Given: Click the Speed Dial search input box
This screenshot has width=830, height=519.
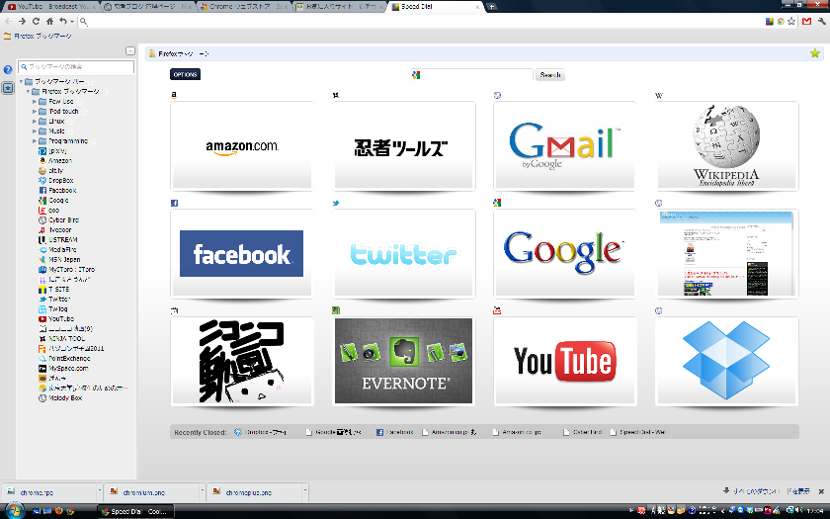Looking at the screenshot, I should [471, 75].
